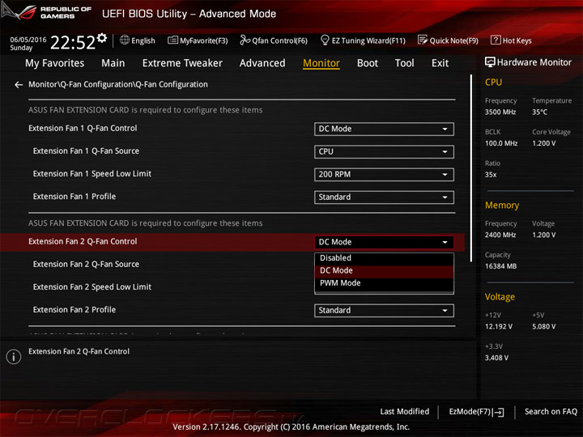583x437 pixels.
Task: Click Search on FAQ link
Action: click(551, 412)
